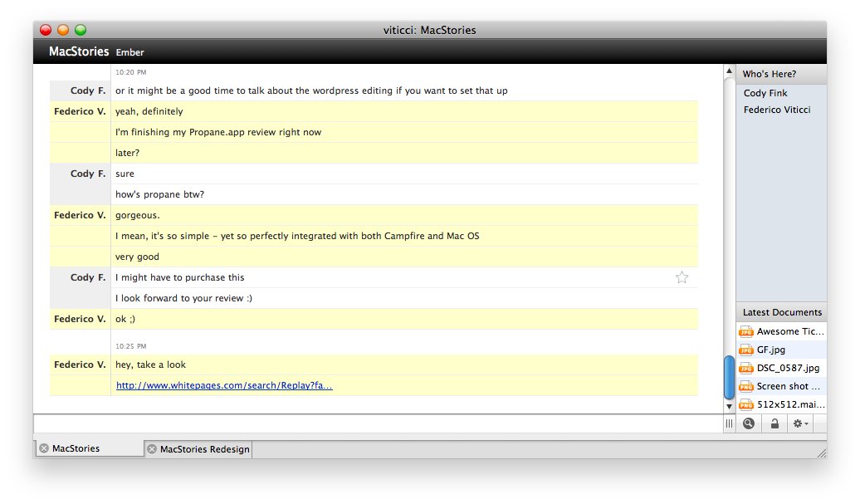Viewport: 860px width, 504px height.
Task: Open the Screen shot PNG file icon
Action: tap(746, 386)
